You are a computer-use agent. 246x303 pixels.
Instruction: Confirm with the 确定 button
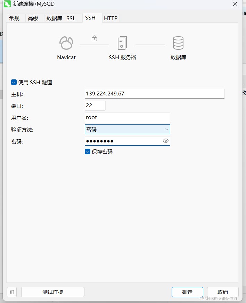pyautogui.click(x=187, y=292)
